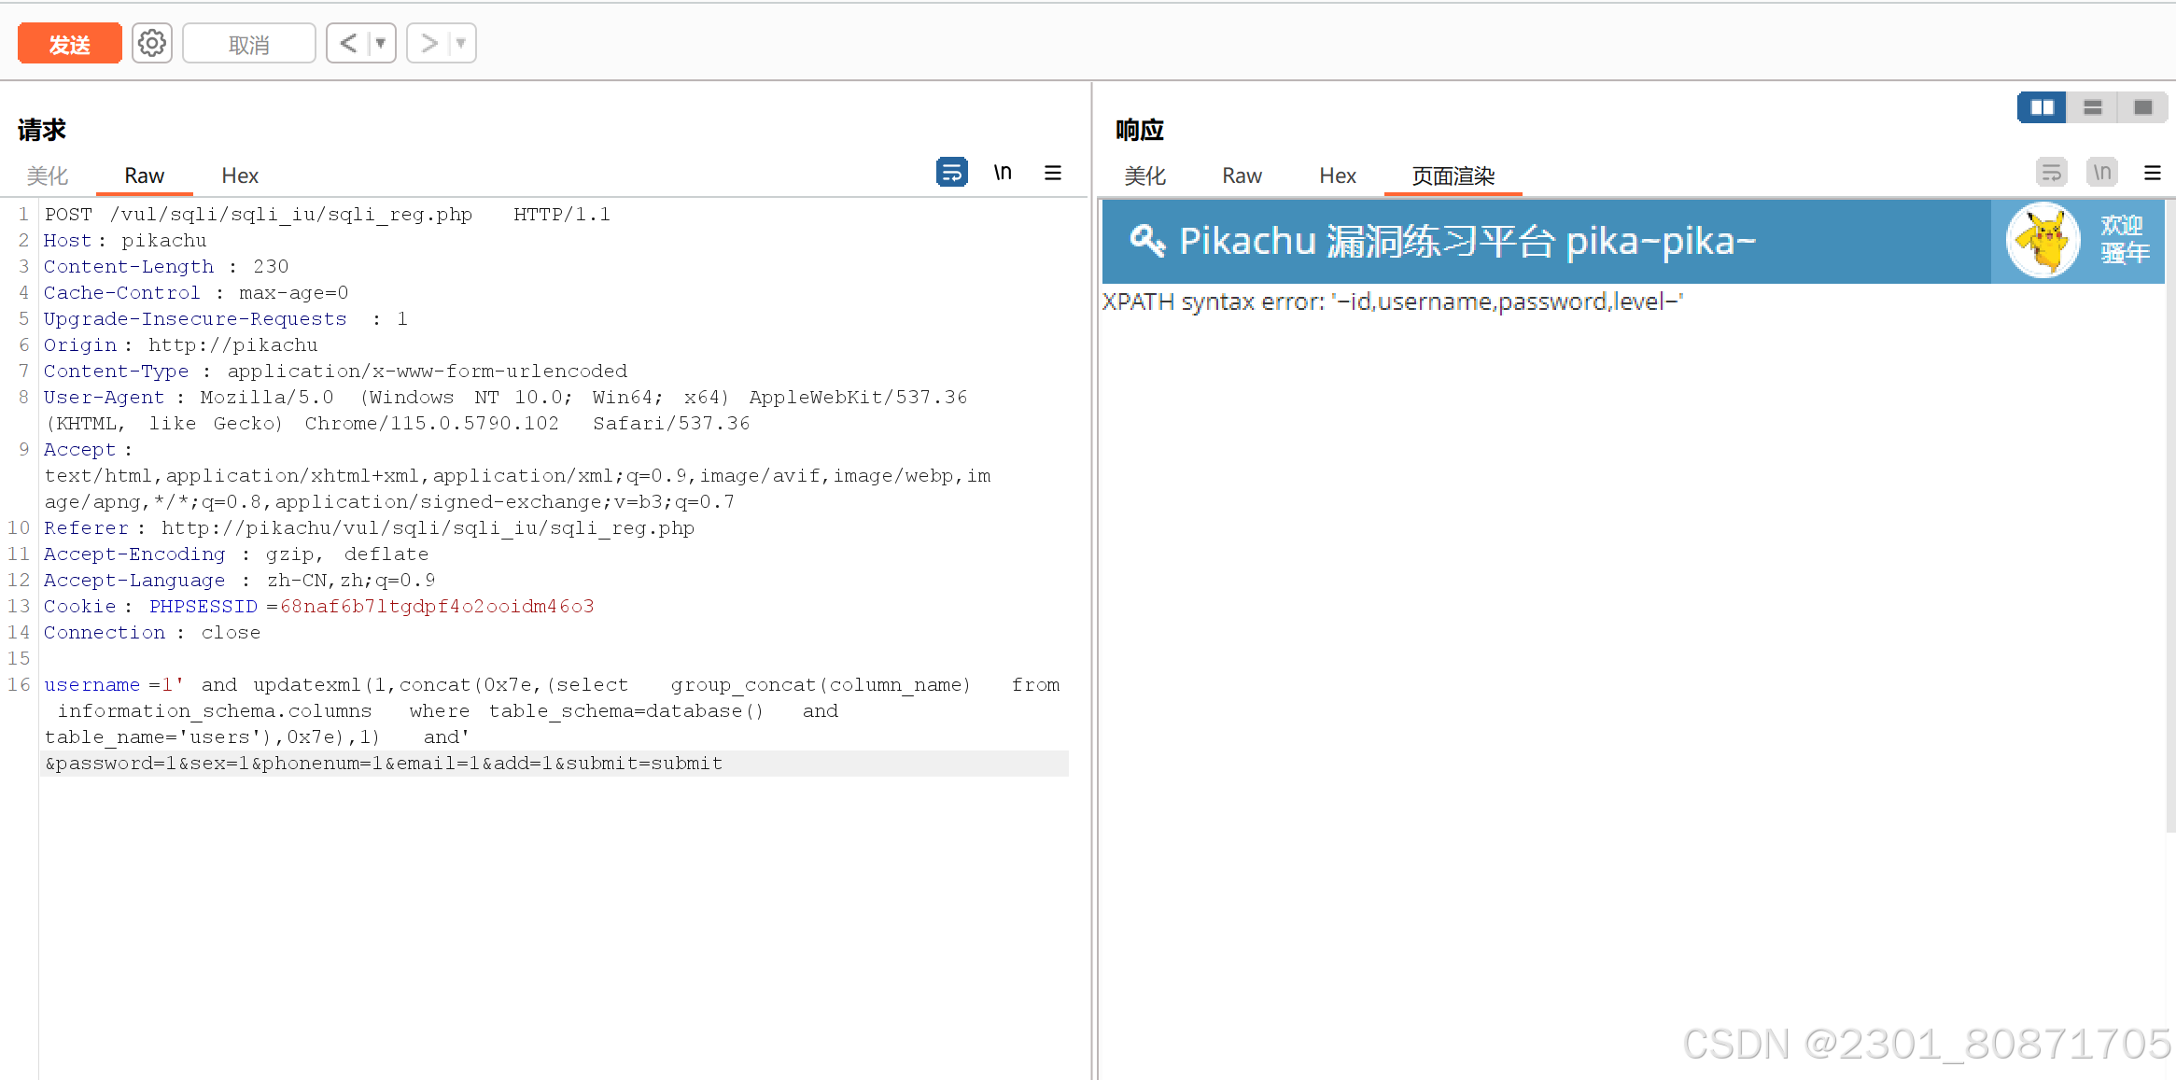This screenshot has width=2176, height=1080.
Task: Open the response Raw tab
Action: [x=1242, y=175]
